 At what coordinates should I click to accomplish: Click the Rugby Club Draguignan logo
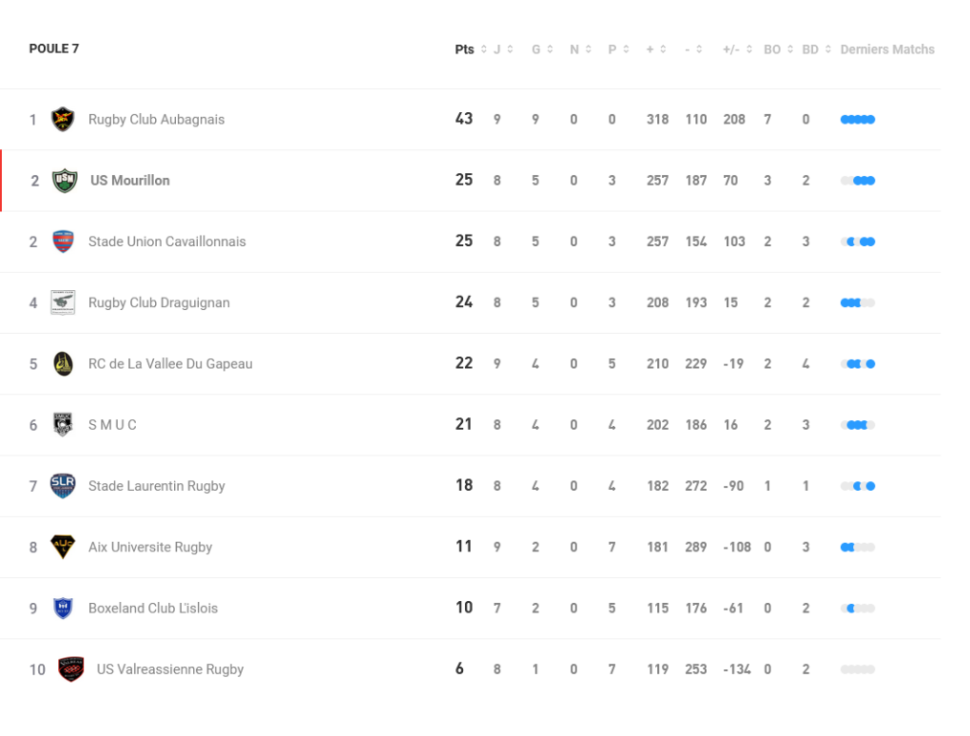pyautogui.click(x=63, y=302)
